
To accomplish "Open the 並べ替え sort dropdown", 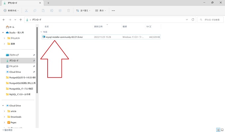I will (x=83, y=11).
